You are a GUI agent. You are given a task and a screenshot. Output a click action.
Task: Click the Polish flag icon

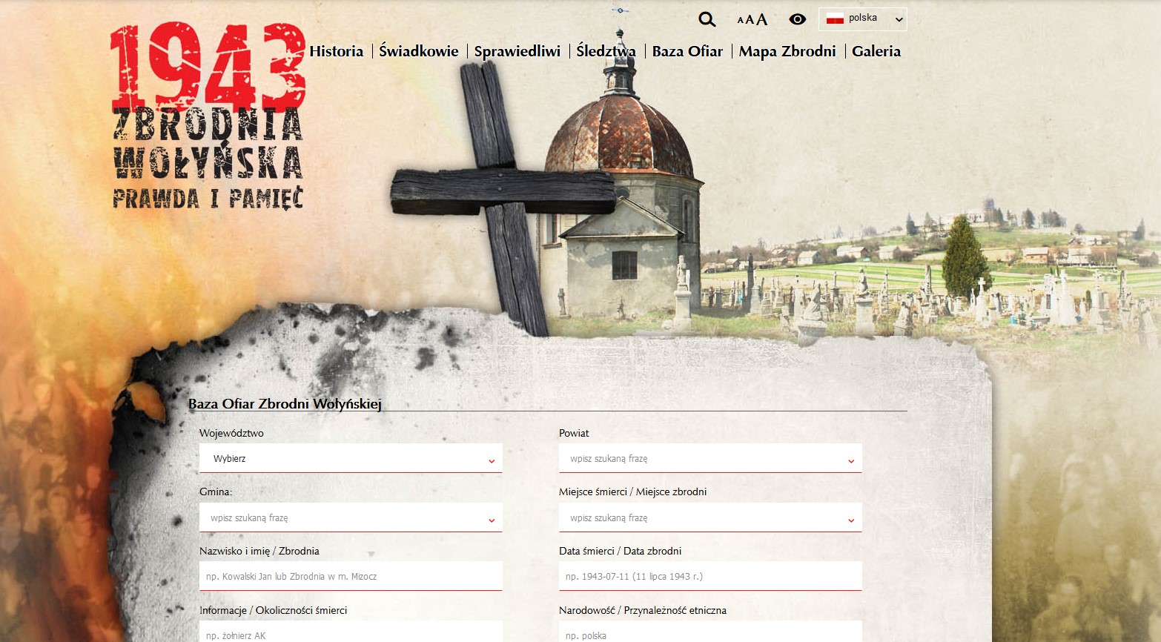click(835, 19)
